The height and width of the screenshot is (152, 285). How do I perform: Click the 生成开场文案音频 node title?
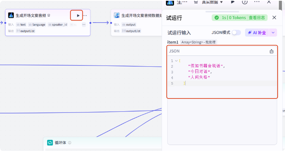[31, 16]
